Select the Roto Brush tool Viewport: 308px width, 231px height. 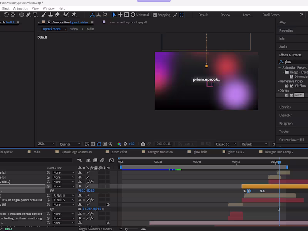tap(65, 15)
